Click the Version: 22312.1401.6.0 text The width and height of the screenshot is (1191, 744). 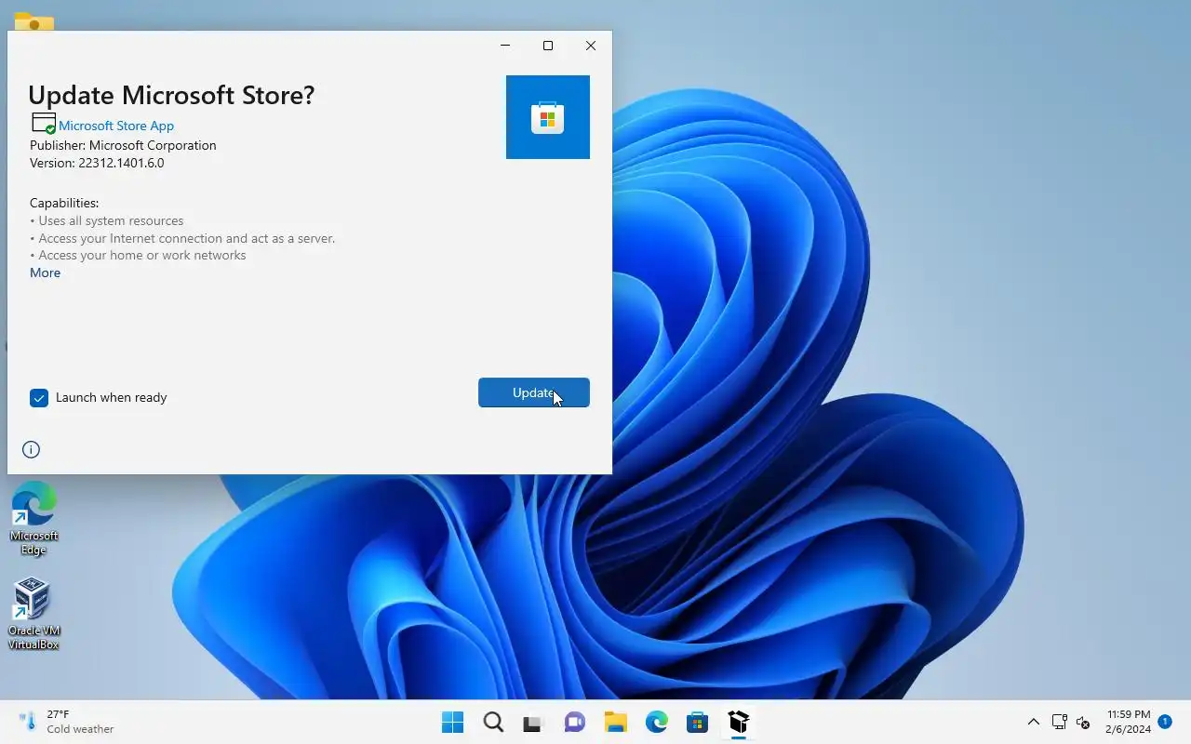pos(97,163)
